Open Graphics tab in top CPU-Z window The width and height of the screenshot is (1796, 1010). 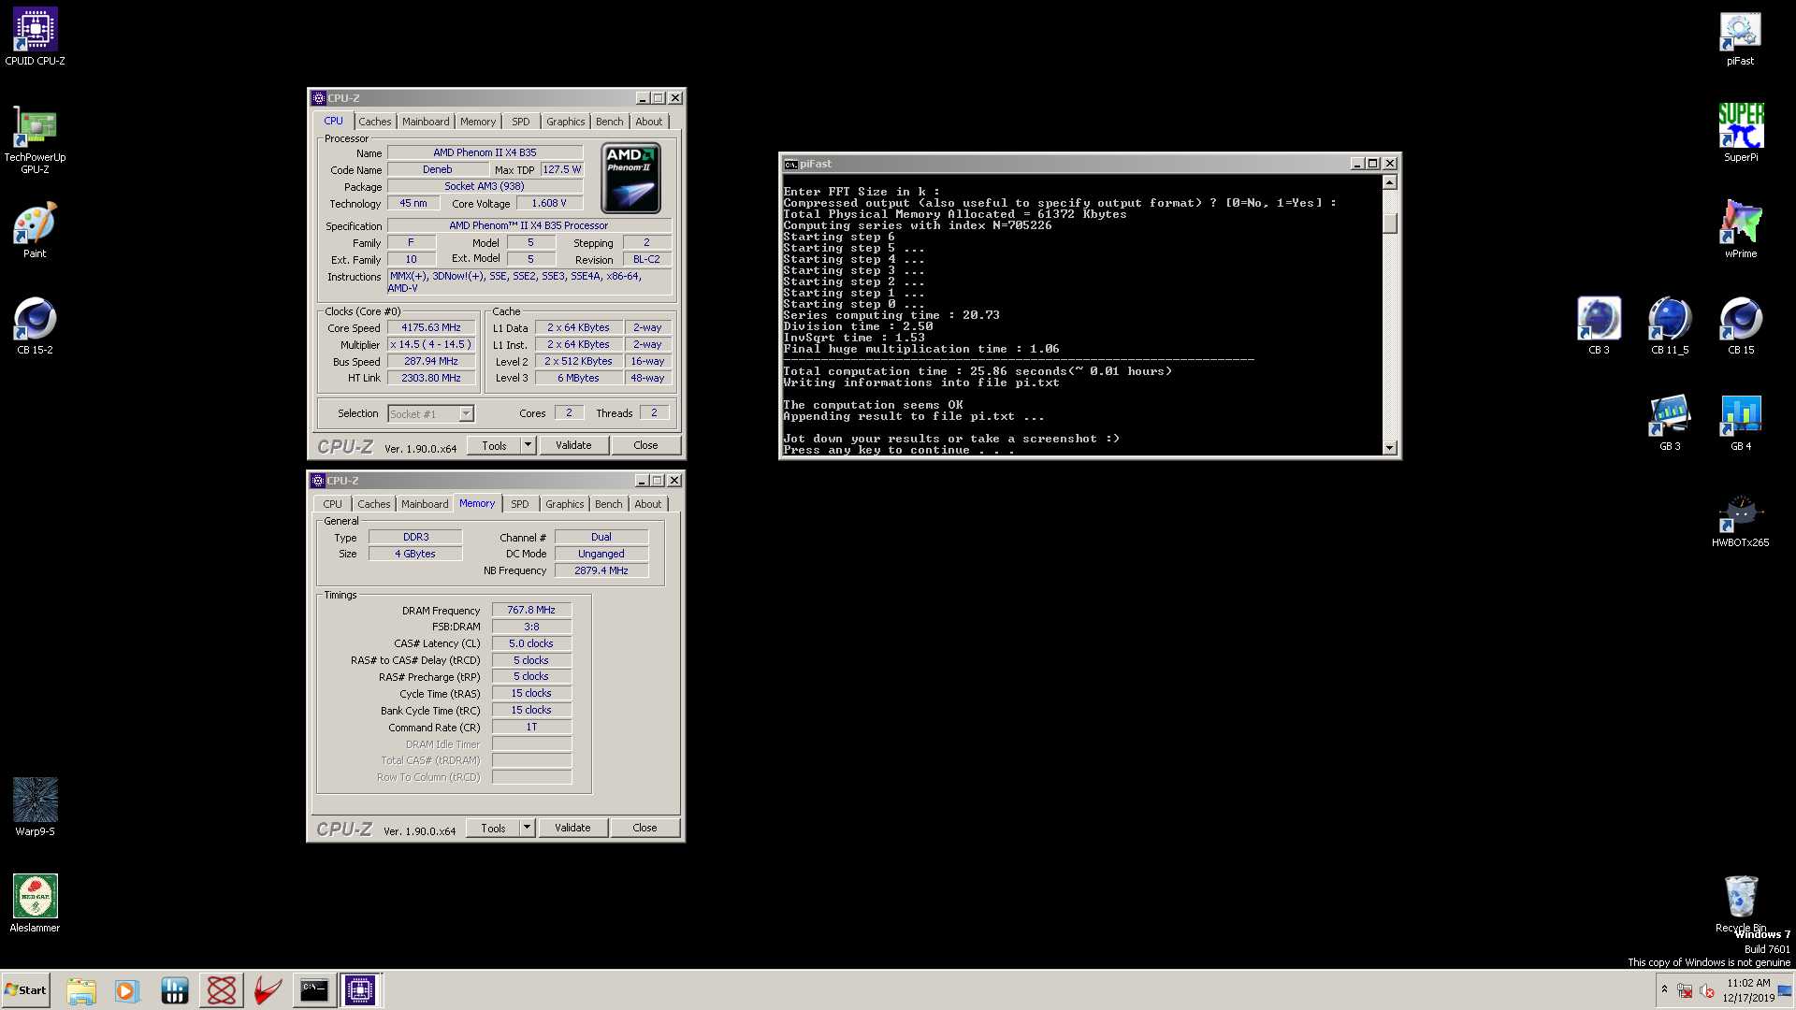coord(565,122)
